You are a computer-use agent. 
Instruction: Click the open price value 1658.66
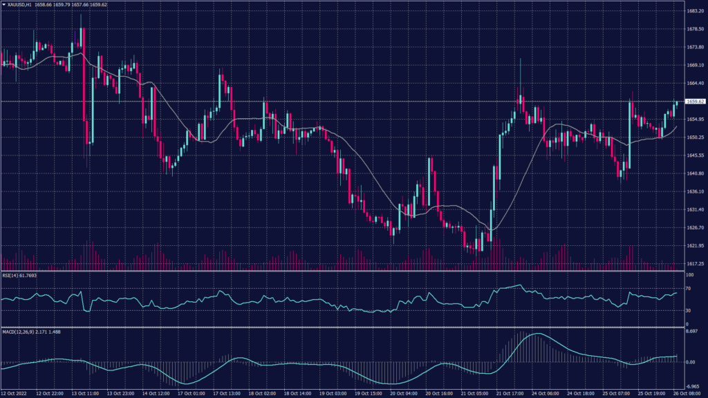[43, 5]
